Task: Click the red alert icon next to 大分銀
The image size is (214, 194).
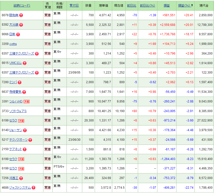Action: click(x=21, y=25)
